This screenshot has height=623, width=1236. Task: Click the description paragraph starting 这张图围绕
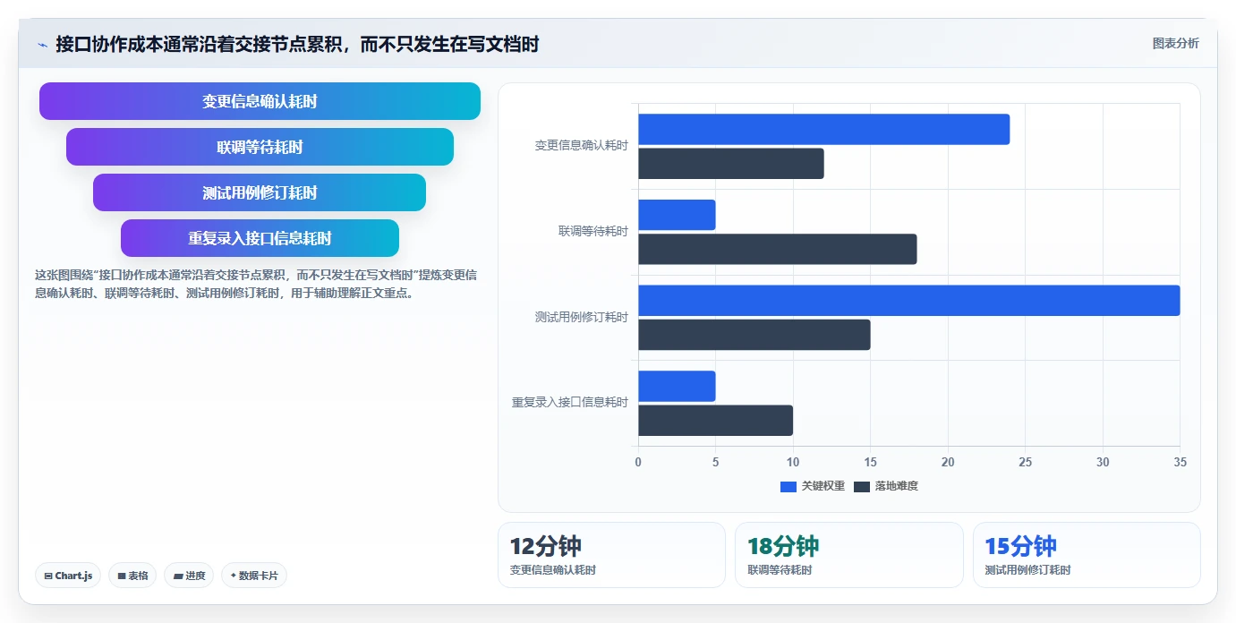[258, 284]
